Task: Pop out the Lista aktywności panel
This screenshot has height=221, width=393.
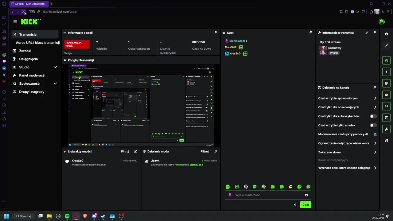Action: tap(135, 151)
